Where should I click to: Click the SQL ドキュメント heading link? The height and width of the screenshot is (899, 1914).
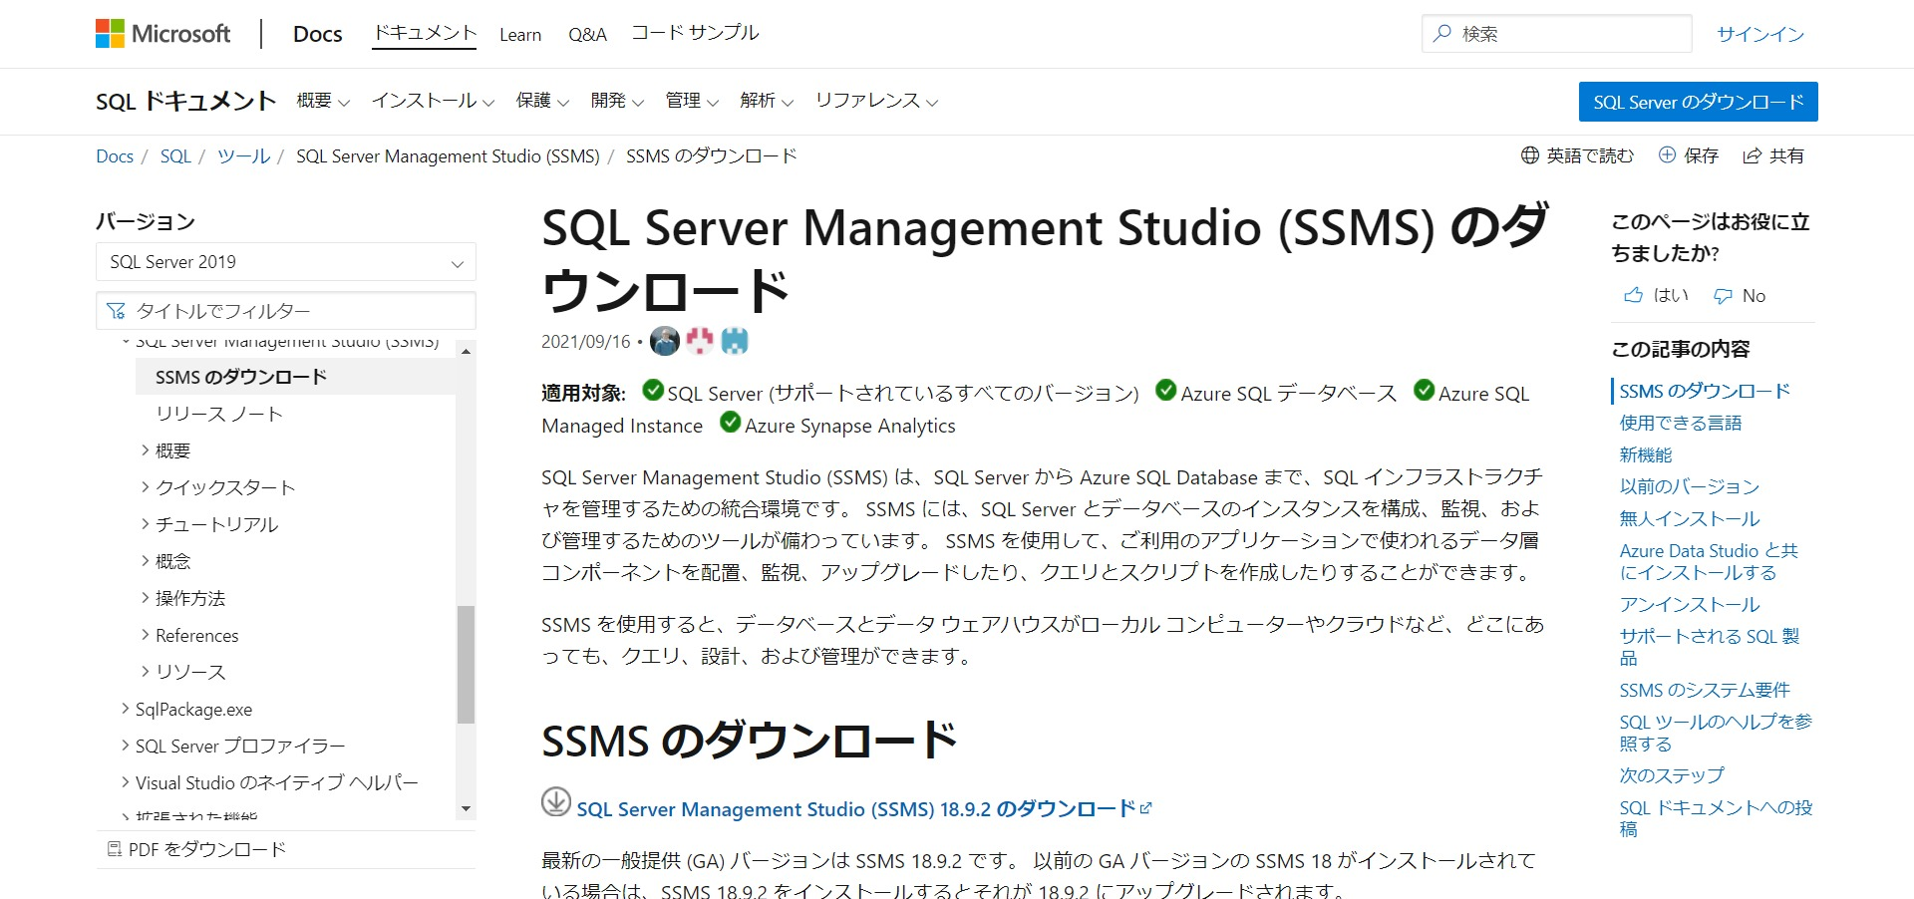click(x=185, y=101)
